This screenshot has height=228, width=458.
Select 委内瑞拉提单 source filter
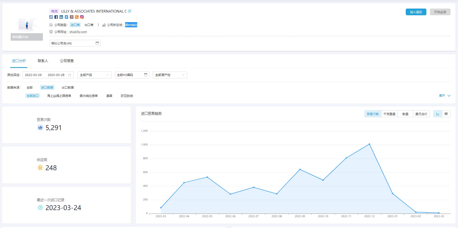(89, 96)
